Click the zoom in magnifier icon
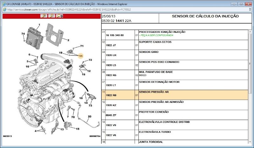Image resolution: width=254 pixels, height=148 pixels. click(x=44, y=16)
